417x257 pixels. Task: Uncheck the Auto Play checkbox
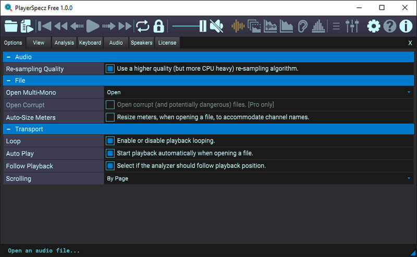click(x=110, y=153)
